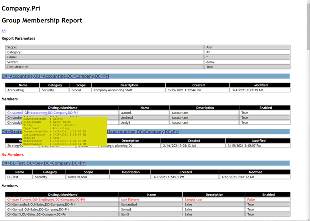
Task: Select the Category: parameter label
Action: 14,52
